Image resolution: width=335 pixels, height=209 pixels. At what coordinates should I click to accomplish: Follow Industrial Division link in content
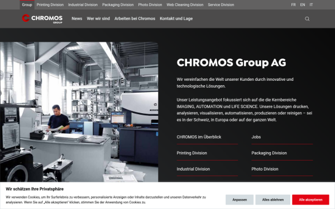207,169
